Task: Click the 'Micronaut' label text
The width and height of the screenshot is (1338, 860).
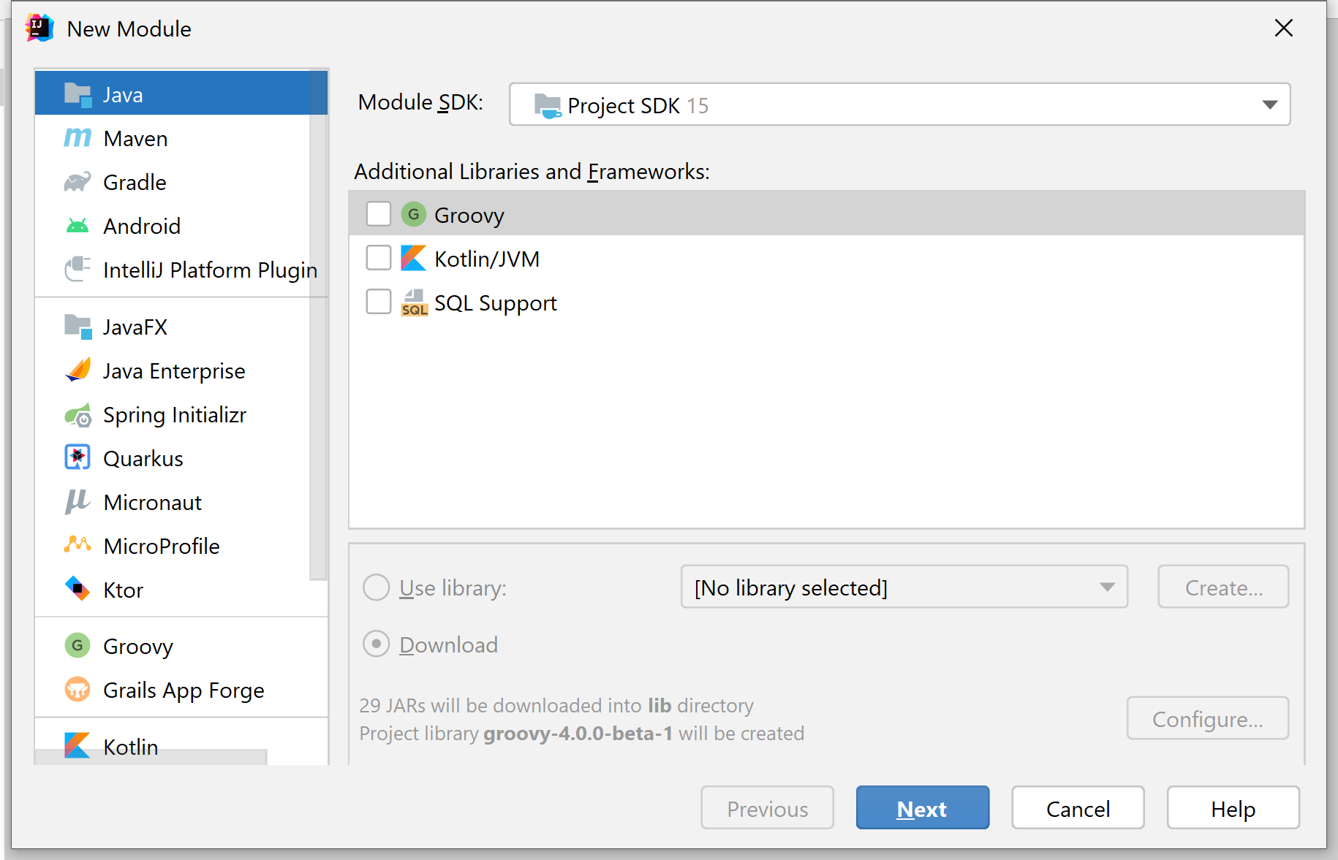Action: (x=153, y=502)
